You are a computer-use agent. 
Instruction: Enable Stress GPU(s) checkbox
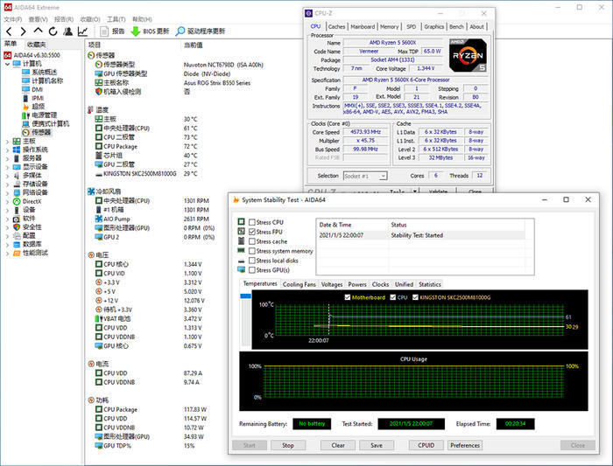point(252,270)
